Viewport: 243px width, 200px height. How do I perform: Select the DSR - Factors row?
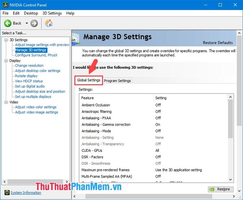tap(153, 157)
